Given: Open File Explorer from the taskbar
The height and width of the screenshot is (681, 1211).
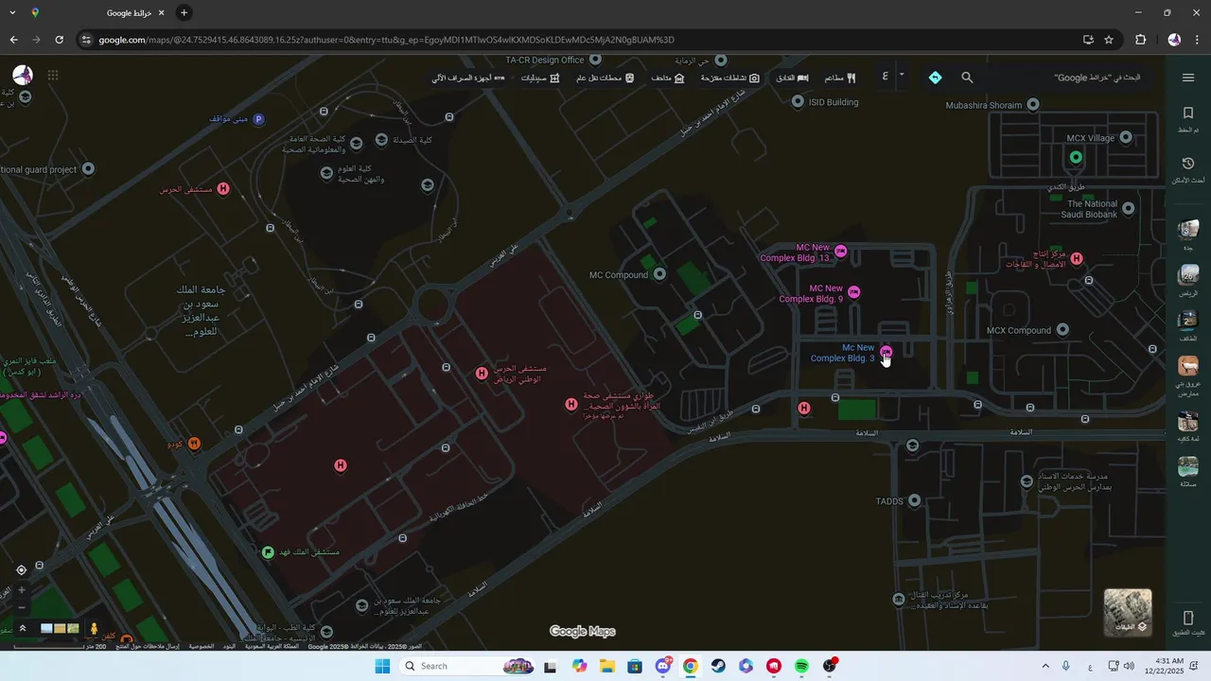Looking at the screenshot, I should (607, 666).
